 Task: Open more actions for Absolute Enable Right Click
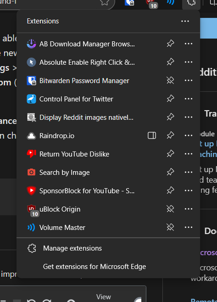[x=188, y=62]
